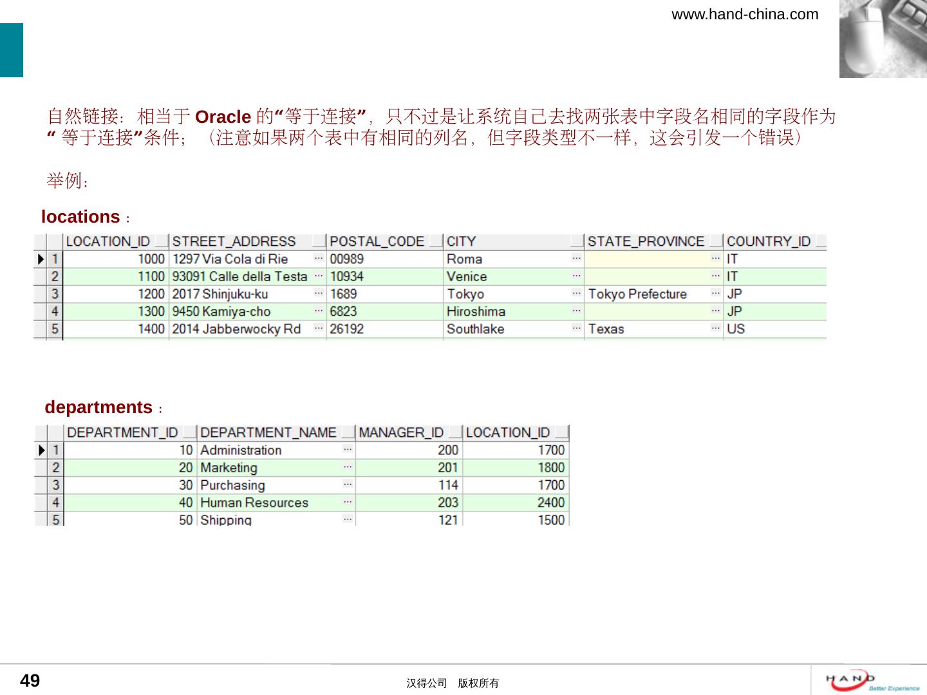The image size is (927, 695).
Task: Click departments location ID cell 1500
Action: (516, 519)
